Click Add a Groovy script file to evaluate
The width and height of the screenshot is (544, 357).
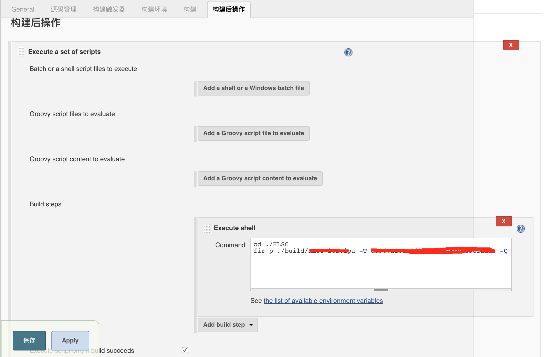click(253, 133)
